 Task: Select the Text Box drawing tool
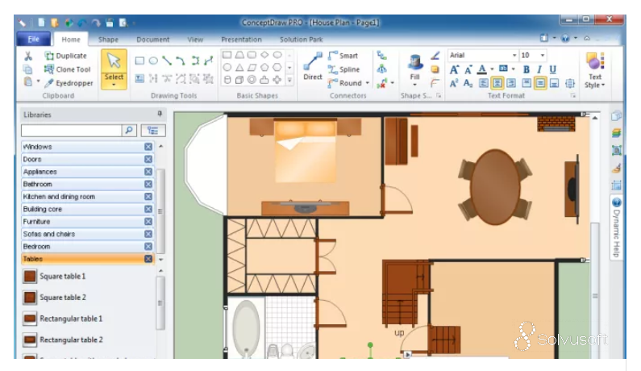(x=139, y=78)
